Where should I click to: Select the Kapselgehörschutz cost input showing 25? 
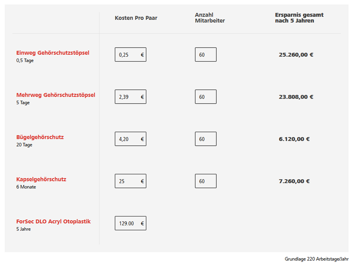pyautogui.click(x=130, y=181)
